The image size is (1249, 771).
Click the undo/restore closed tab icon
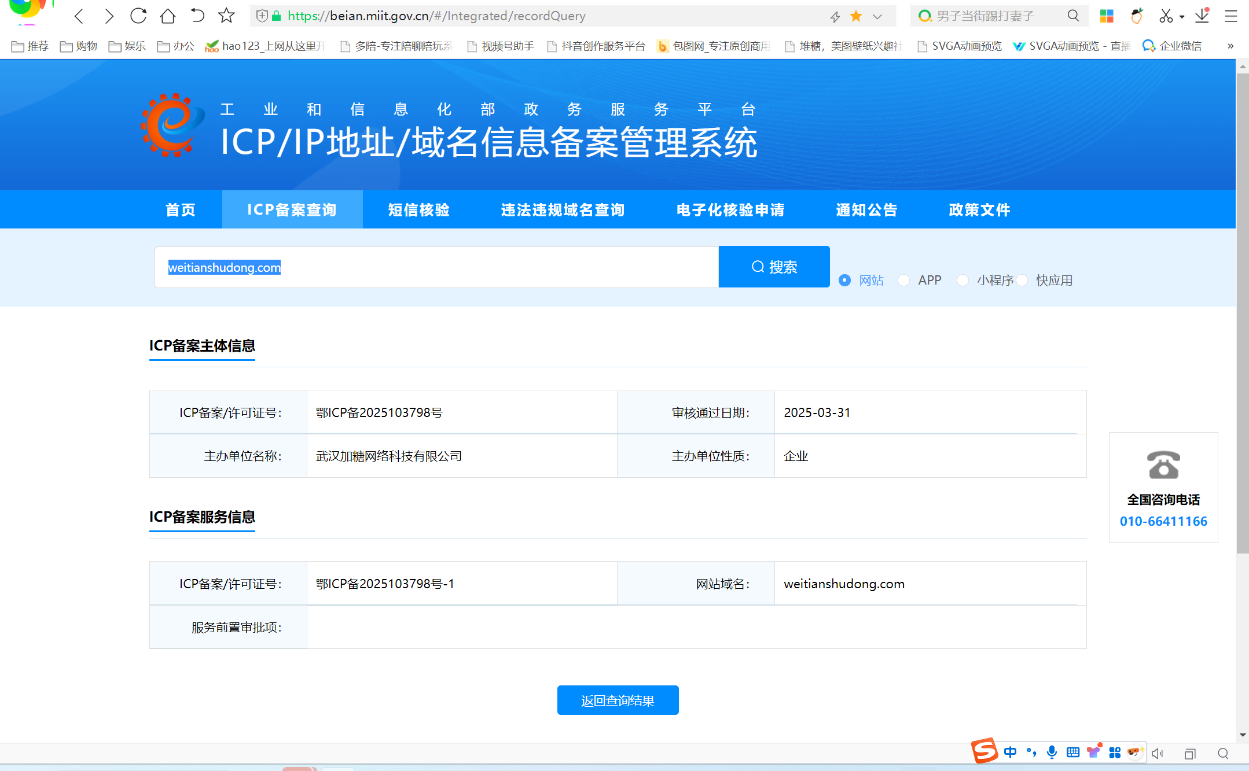[x=197, y=16]
